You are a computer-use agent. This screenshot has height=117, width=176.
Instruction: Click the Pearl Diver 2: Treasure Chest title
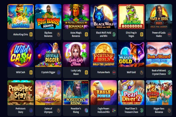coord(131,110)
